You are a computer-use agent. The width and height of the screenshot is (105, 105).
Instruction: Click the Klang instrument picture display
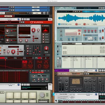coord(76,81)
